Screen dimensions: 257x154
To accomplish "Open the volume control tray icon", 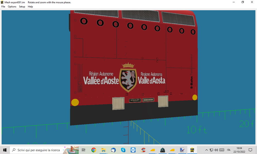I will 216,150.
